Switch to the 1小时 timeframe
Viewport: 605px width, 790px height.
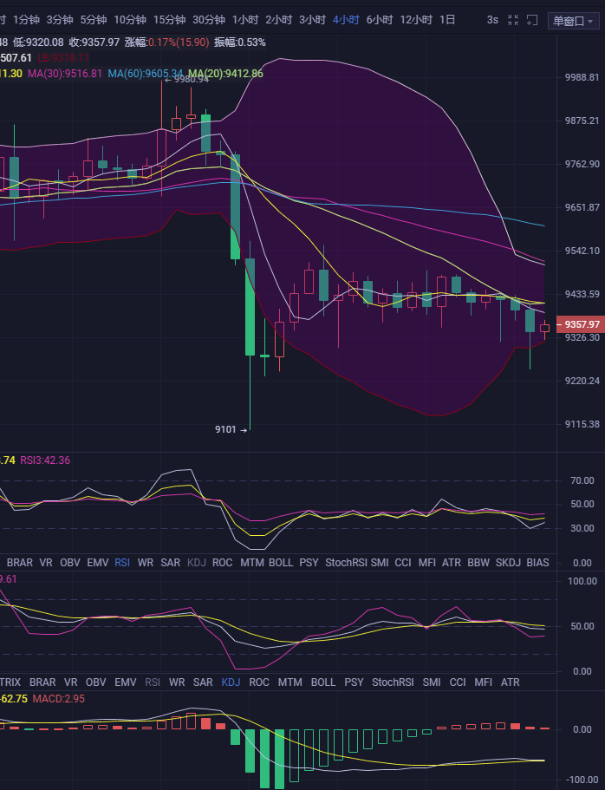245,19
